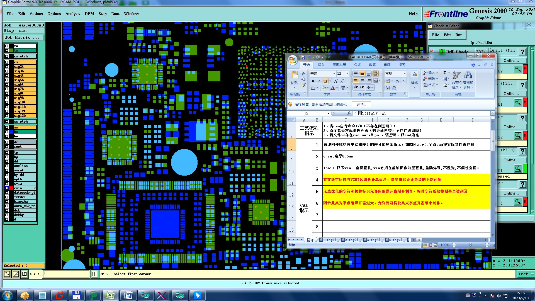The width and height of the screenshot is (535, 301).
Task: Click the Bold formatting icon in Excel
Action: click(x=313, y=81)
